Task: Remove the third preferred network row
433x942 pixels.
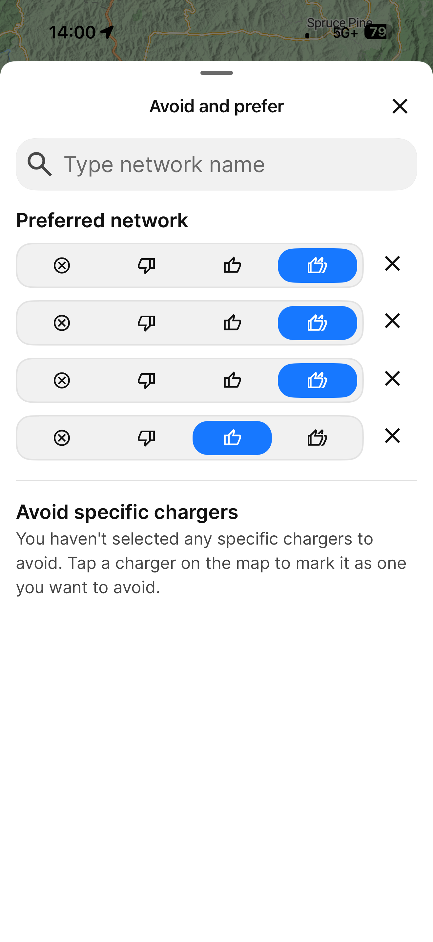Action: (x=392, y=378)
